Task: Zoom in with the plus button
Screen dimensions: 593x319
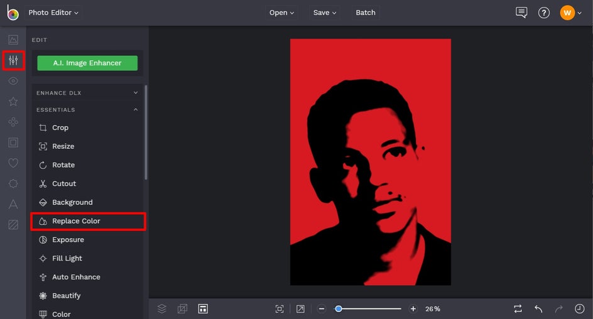Action: tap(413, 309)
